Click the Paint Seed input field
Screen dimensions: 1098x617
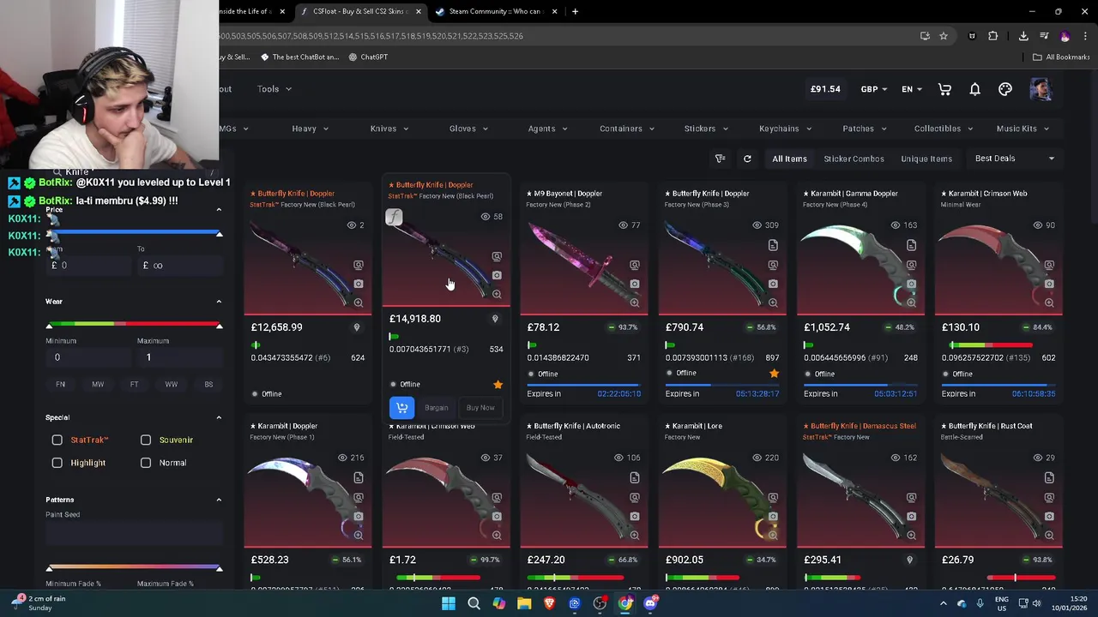(x=134, y=532)
